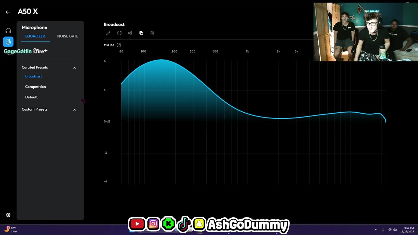Viewport: 418px width, 235px height.
Task: Click the 500 frequency label
Action: click(x=215, y=52)
